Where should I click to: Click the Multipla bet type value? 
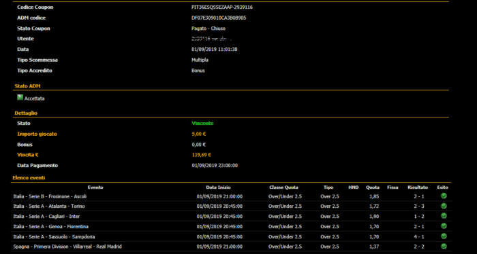coord(200,60)
